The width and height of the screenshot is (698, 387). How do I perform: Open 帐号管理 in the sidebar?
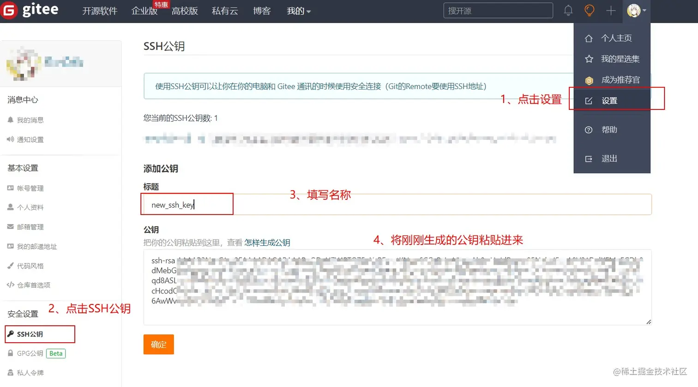point(30,188)
